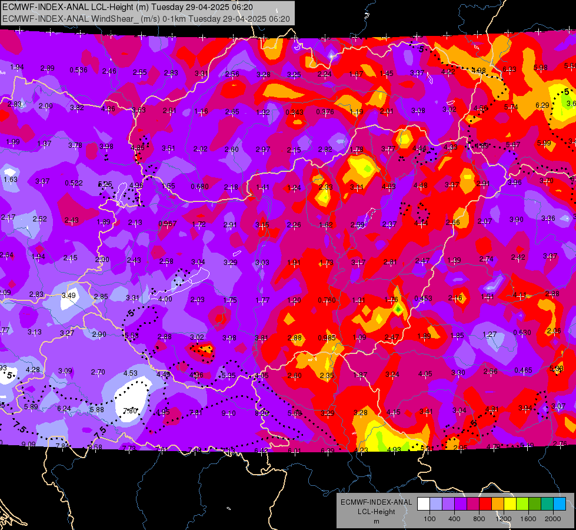The width and height of the screenshot is (576, 530).
Task: Click the wind shear value 9.10
Action: [228, 413]
